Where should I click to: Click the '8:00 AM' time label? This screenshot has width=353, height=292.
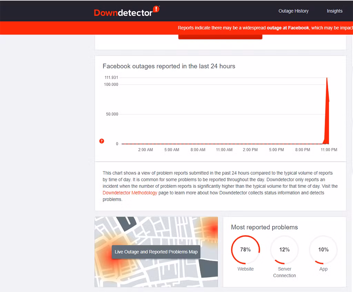[198, 150]
